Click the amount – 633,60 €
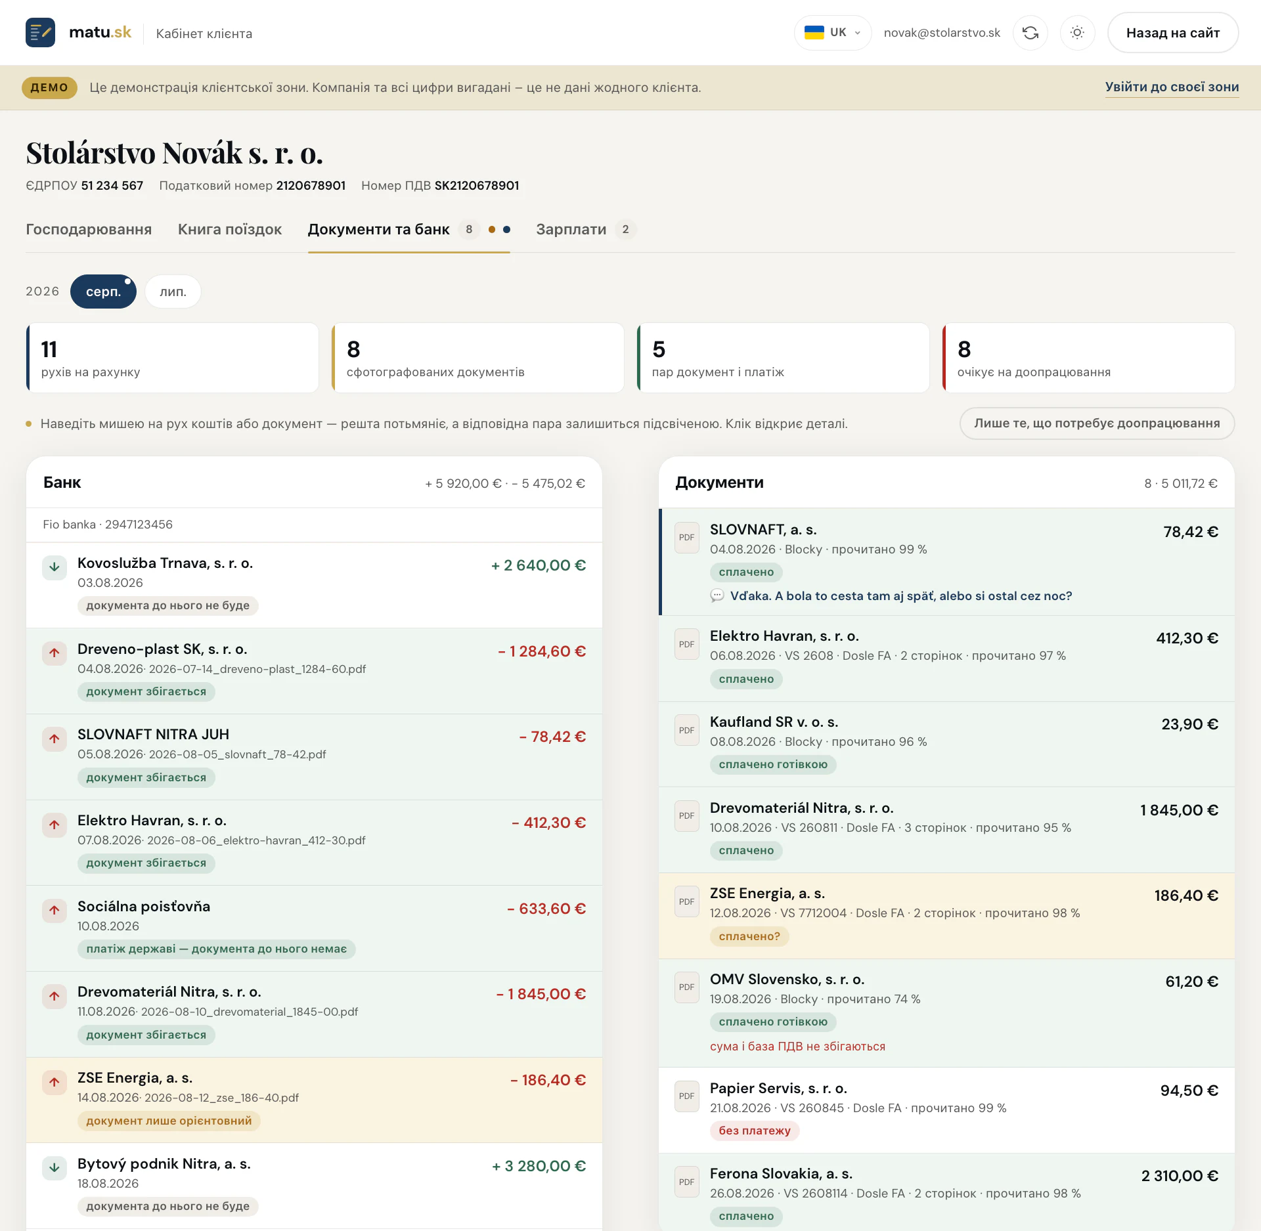The width and height of the screenshot is (1261, 1231). pyautogui.click(x=546, y=909)
